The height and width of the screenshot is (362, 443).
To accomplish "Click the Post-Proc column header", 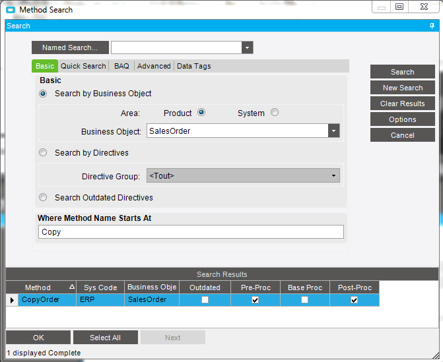I will pos(355,287).
